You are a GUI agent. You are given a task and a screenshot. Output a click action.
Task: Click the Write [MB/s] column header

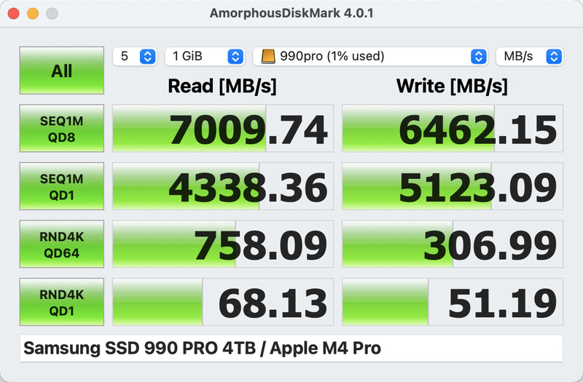452,86
